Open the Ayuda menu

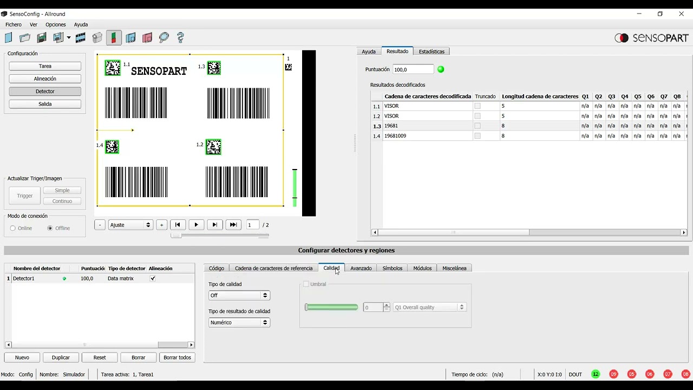pyautogui.click(x=81, y=24)
